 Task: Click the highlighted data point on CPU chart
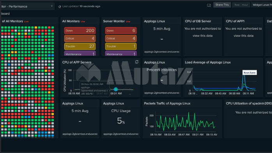(x=116, y=89)
